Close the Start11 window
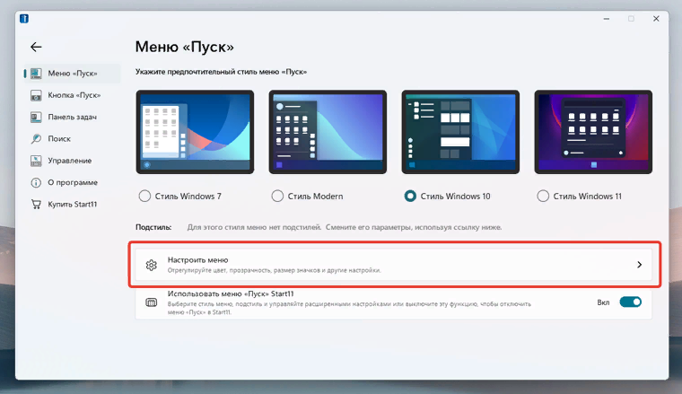Screen dimensions: 682x394 pos(656,19)
